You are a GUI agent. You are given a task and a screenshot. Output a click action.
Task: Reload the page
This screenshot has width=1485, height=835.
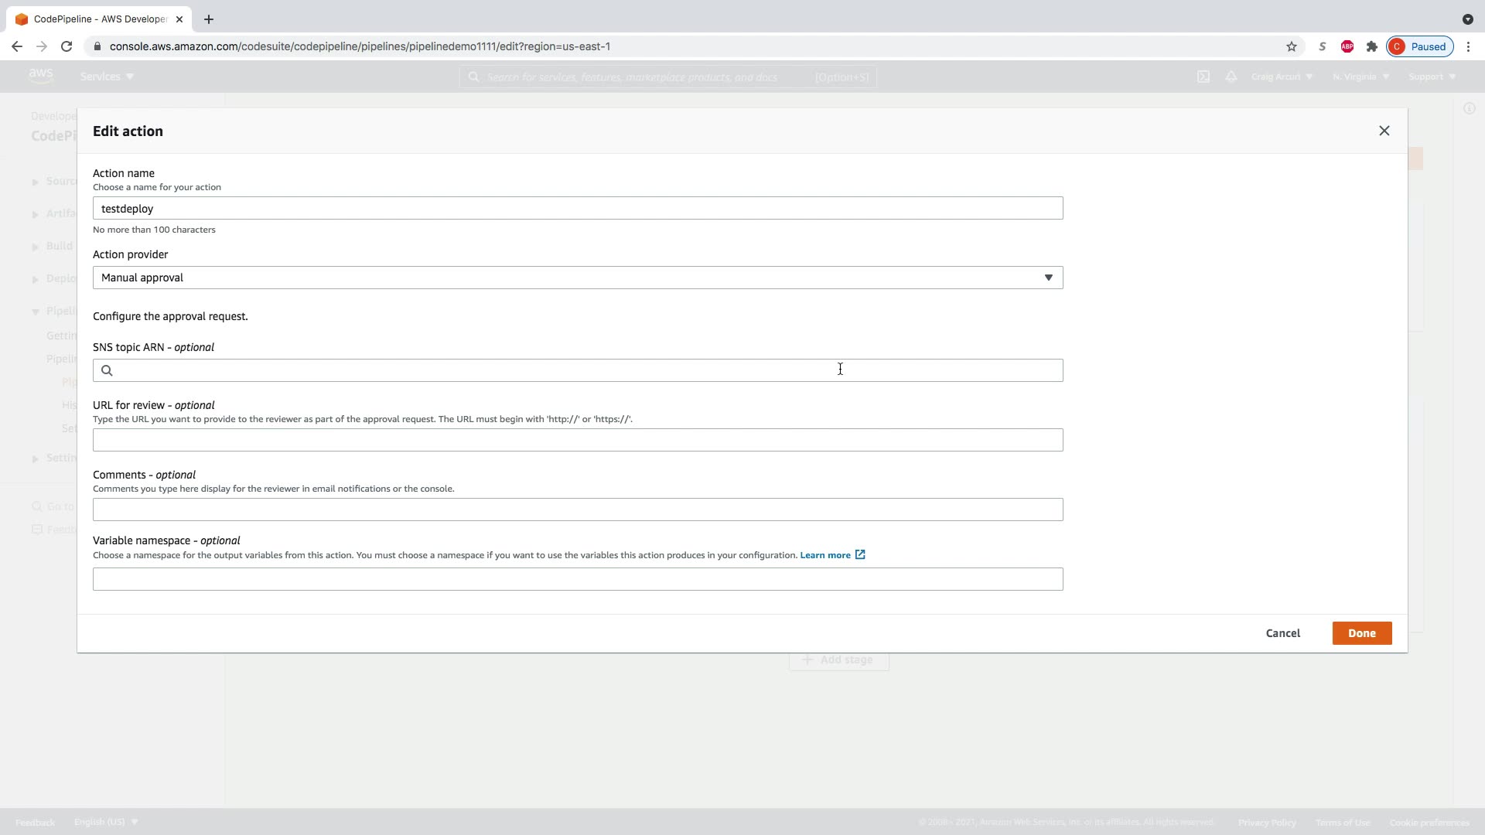click(x=67, y=46)
